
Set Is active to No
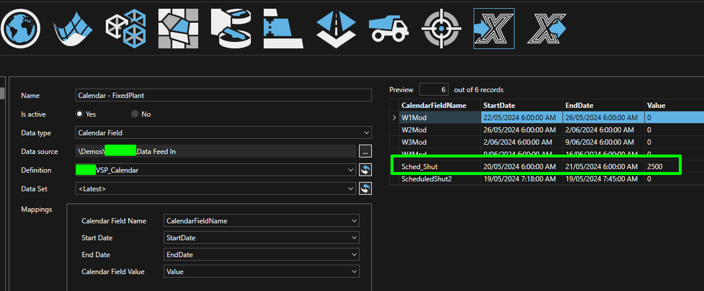point(136,114)
